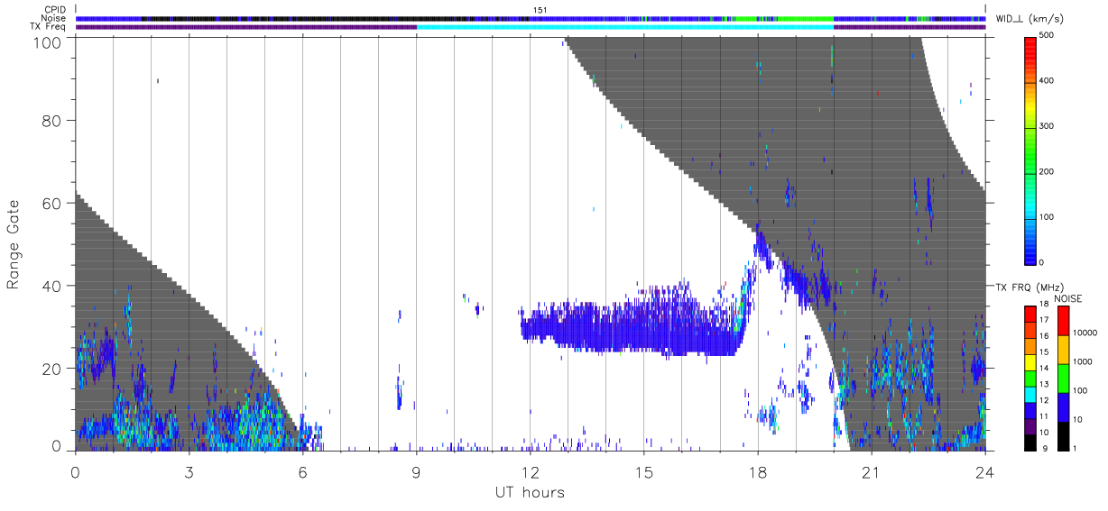Click the green 13–14 MHz swatch
Viewport: 1108px width, 511px height.
coord(1030,378)
